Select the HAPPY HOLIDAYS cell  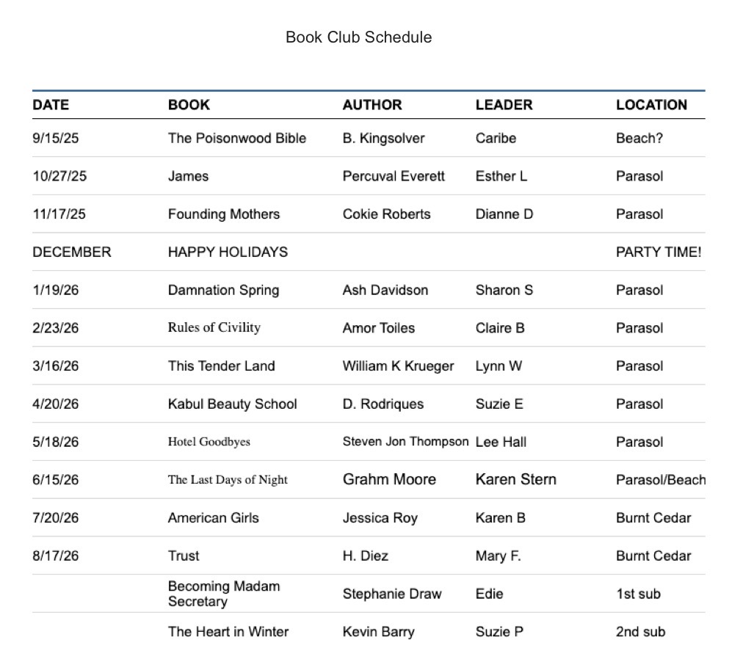[x=228, y=252]
